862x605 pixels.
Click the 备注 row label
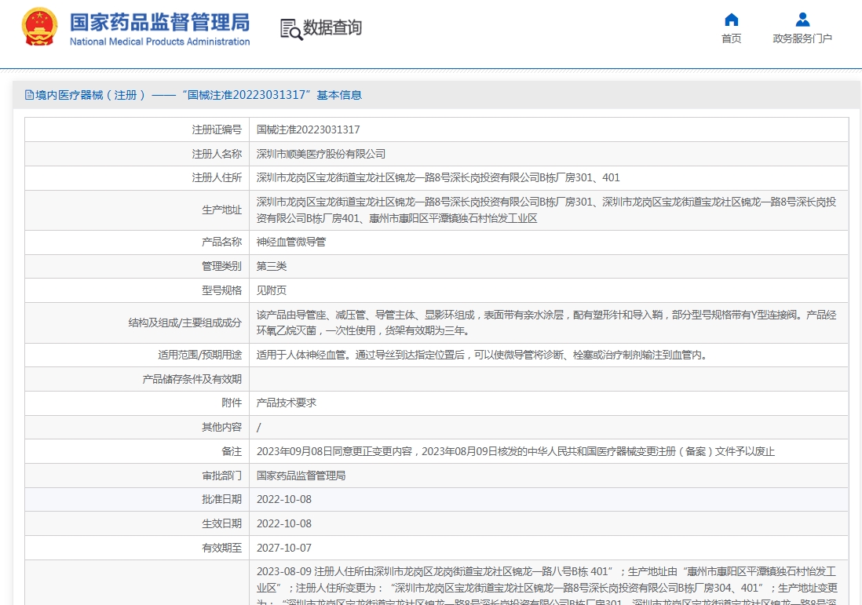(232, 451)
